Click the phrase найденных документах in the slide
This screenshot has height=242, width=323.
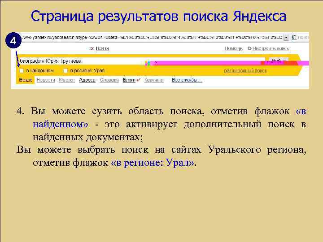[x=88, y=137]
